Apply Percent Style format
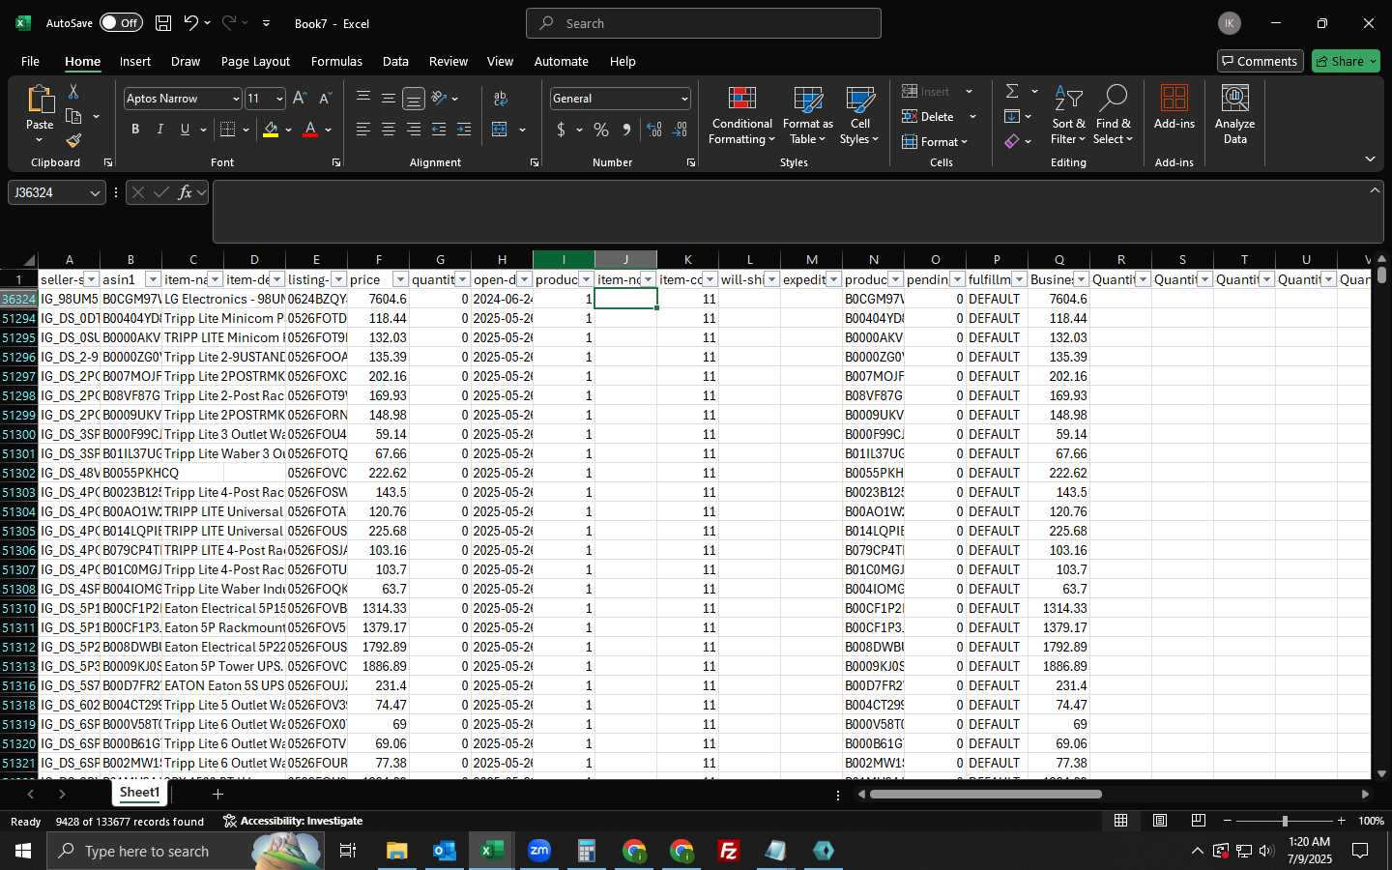The width and height of the screenshot is (1392, 870). pyautogui.click(x=601, y=130)
